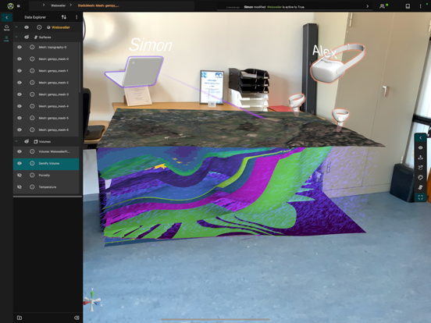Screen dimensions: 431x323
Task: Hide Mesh: gempy_mesh-6
Action: 20,130
